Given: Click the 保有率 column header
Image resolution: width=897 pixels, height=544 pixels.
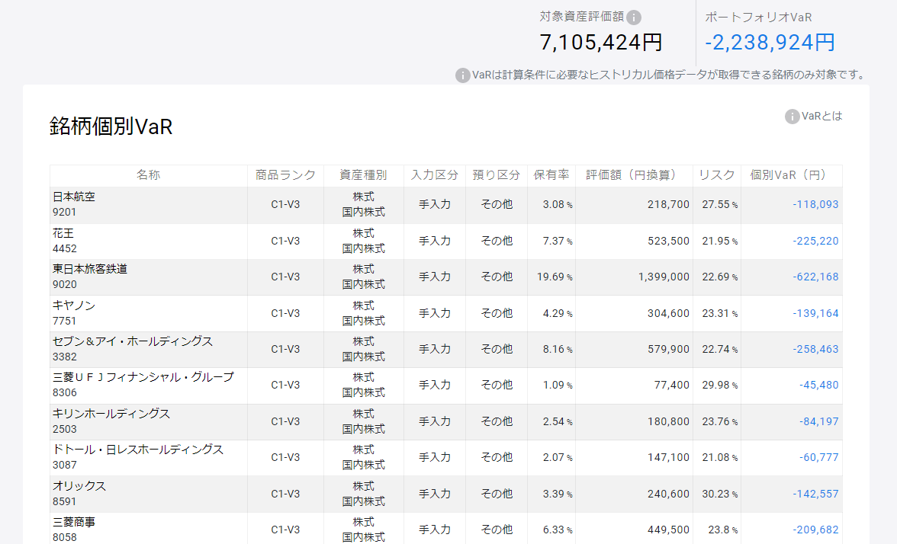Looking at the screenshot, I should coord(551,175).
